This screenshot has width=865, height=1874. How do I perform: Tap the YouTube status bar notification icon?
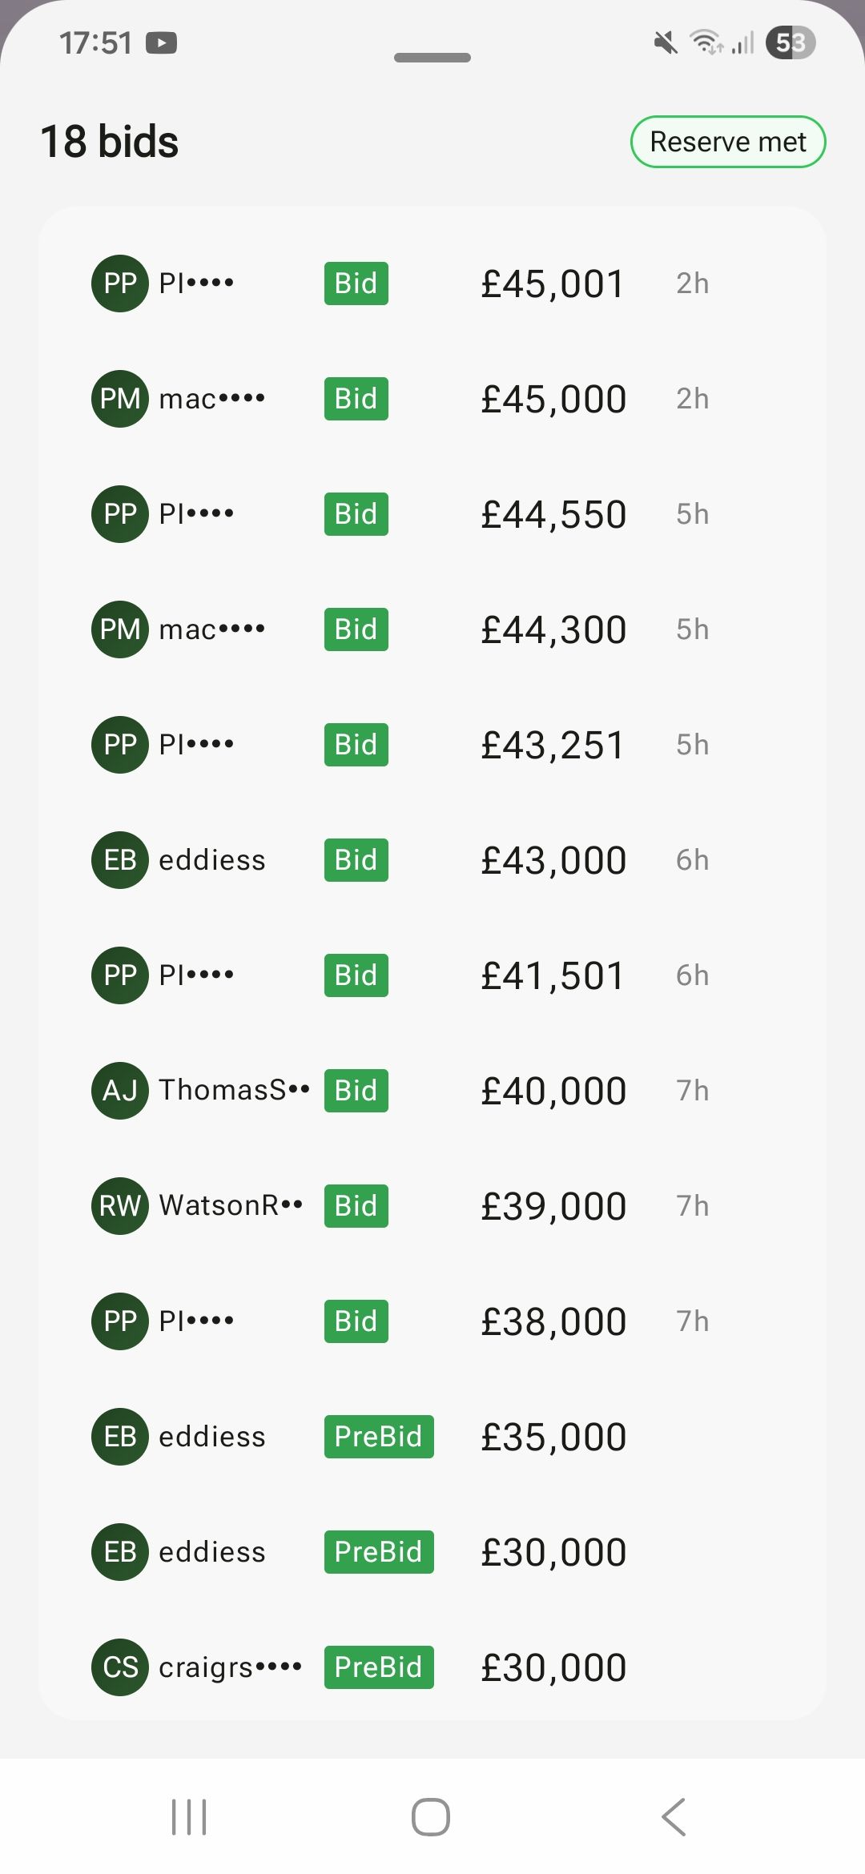(161, 42)
